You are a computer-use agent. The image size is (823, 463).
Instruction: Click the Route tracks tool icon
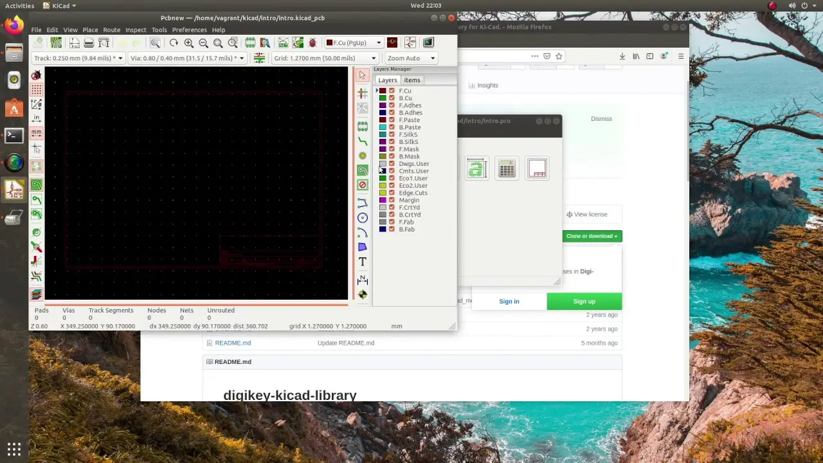click(x=363, y=141)
